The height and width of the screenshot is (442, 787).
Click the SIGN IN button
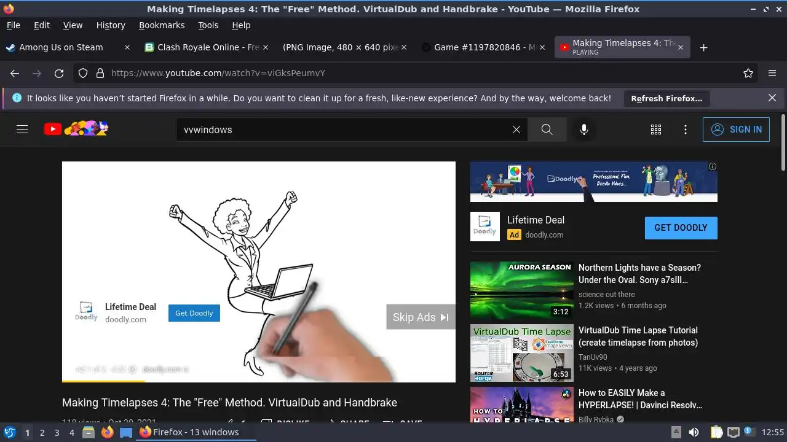click(x=736, y=130)
